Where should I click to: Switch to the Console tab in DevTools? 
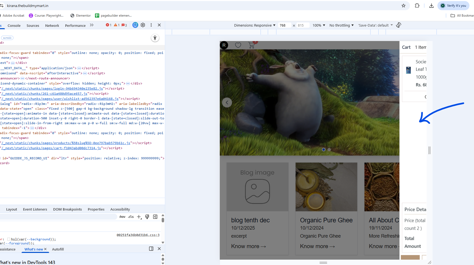pos(14,25)
